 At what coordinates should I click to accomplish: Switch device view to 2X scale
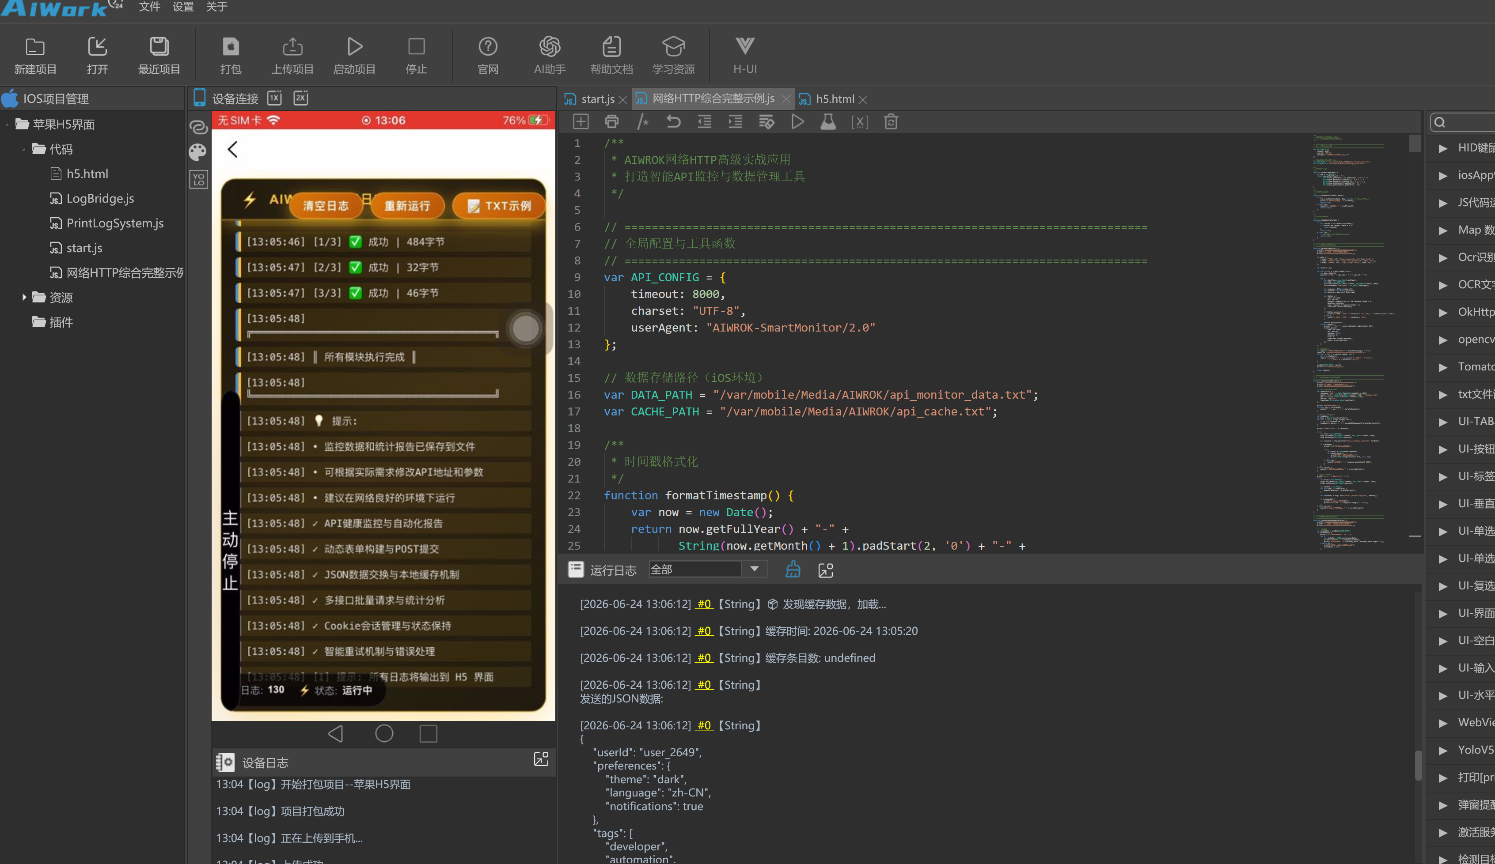coord(301,98)
